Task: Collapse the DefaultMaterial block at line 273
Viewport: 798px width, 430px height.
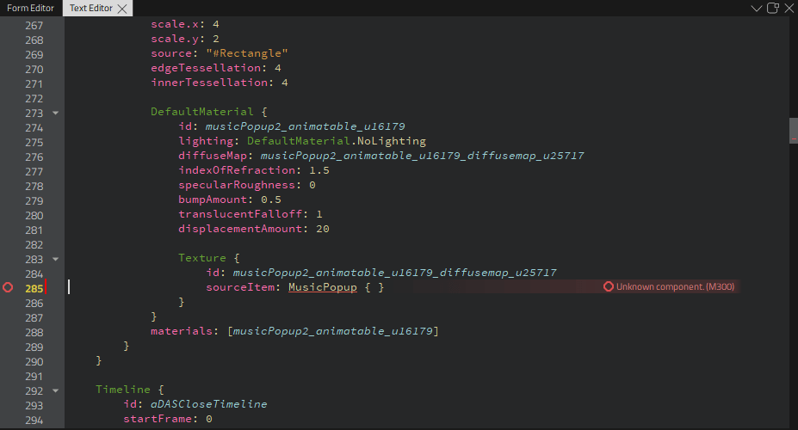Action: (x=56, y=113)
